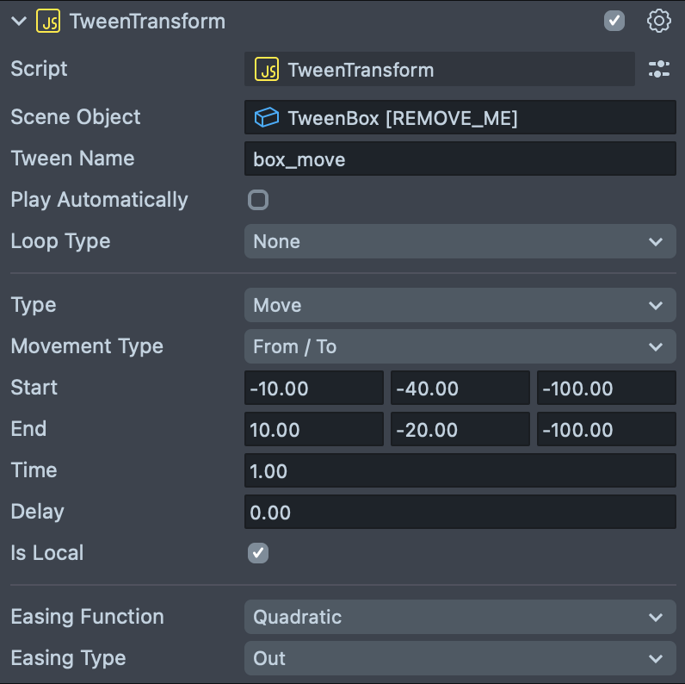Disable the TweenTransform component checkbox

click(x=614, y=21)
